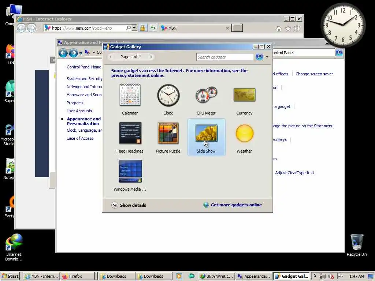Click the gadget search magnifier button
The image size is (375, 281).
tap(259, 57)
